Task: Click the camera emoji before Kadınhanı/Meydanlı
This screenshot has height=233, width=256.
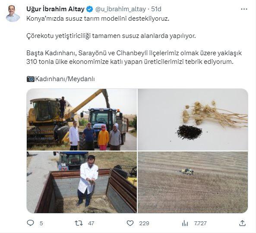Action: pyautogui.click(x=31, y=79)
